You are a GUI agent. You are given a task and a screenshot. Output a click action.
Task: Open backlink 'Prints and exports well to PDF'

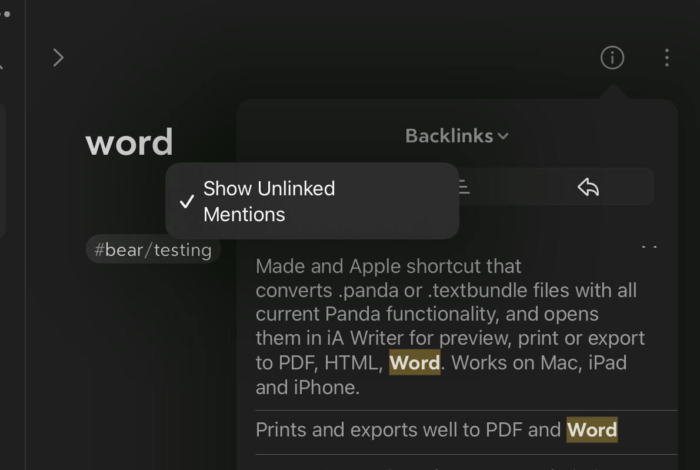point(466,430)
